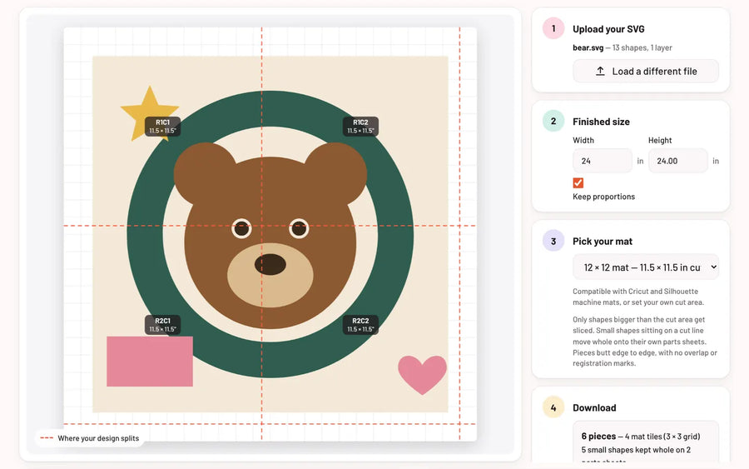
Task: Select the R2C1 tile label
Action: click(x=162, y=325)
